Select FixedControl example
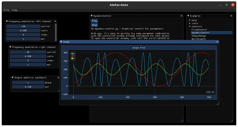The width and height of the screenshot is (238, 127). (x=199, y=30)
